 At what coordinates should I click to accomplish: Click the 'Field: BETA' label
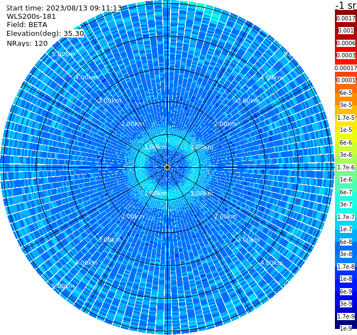(27, 25)
